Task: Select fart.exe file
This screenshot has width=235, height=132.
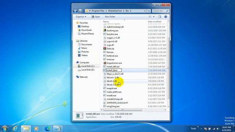Action: (110, 52)
